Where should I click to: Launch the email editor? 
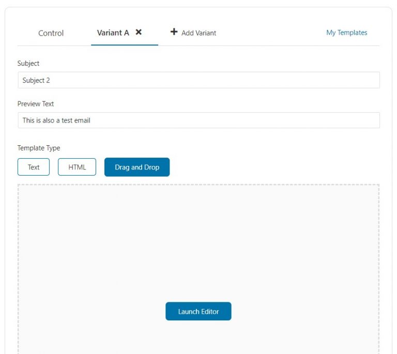point(198,311)
